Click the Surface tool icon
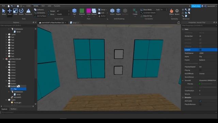218x123 pixels. (94, 11)
